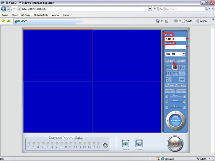Pan camera right with PTZ arrow
215x161 pixels.
click(x=184, y=121)
